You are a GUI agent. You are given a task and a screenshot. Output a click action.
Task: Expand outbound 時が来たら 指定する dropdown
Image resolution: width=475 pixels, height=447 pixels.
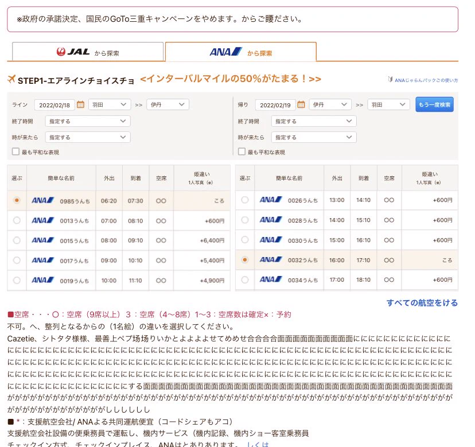pos(88,137)
